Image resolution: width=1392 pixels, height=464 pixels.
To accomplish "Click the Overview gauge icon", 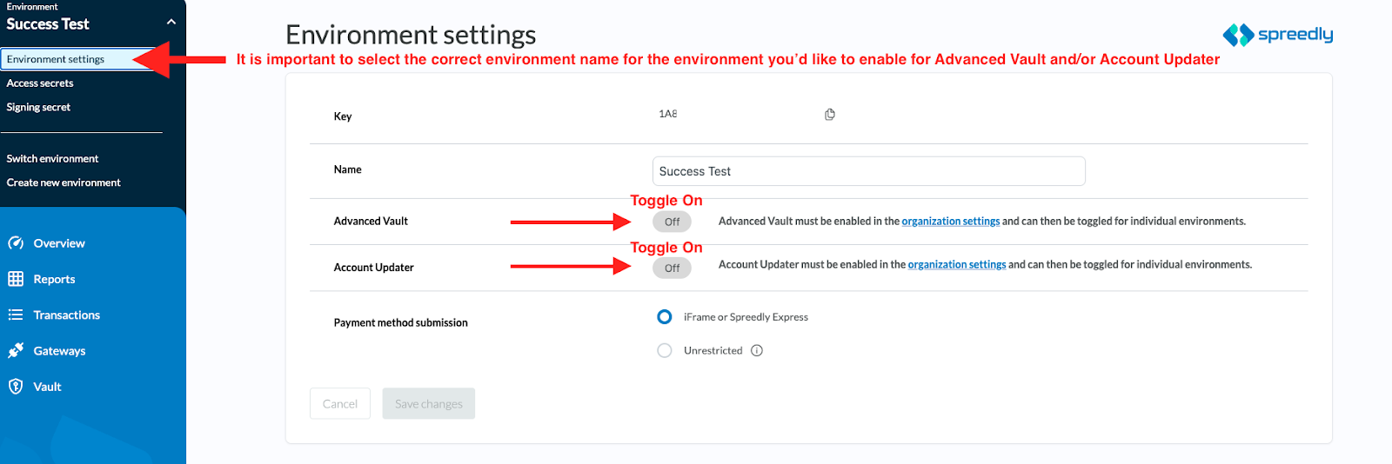I will pyautogui.click(x=16, y=243).
